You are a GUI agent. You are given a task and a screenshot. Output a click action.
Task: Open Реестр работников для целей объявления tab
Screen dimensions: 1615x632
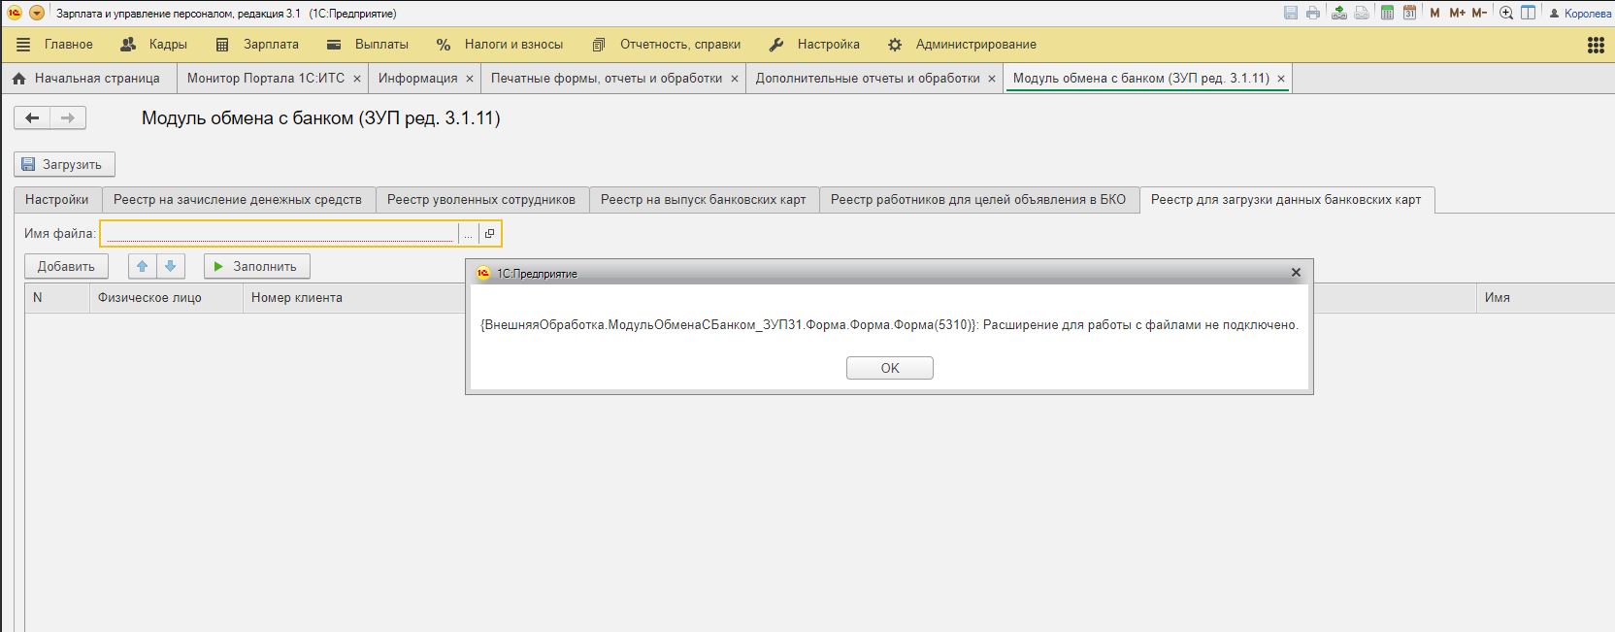(978, 200)
